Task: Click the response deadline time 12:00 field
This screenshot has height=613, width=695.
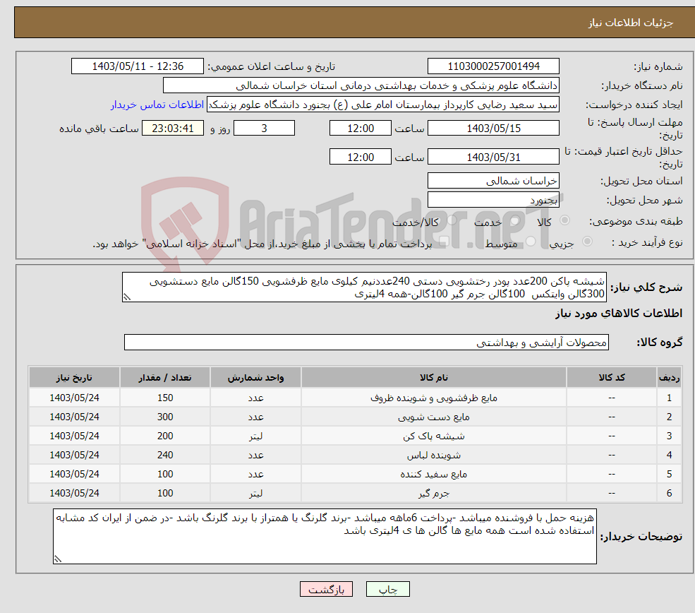Action: click(x=361, y=129)
